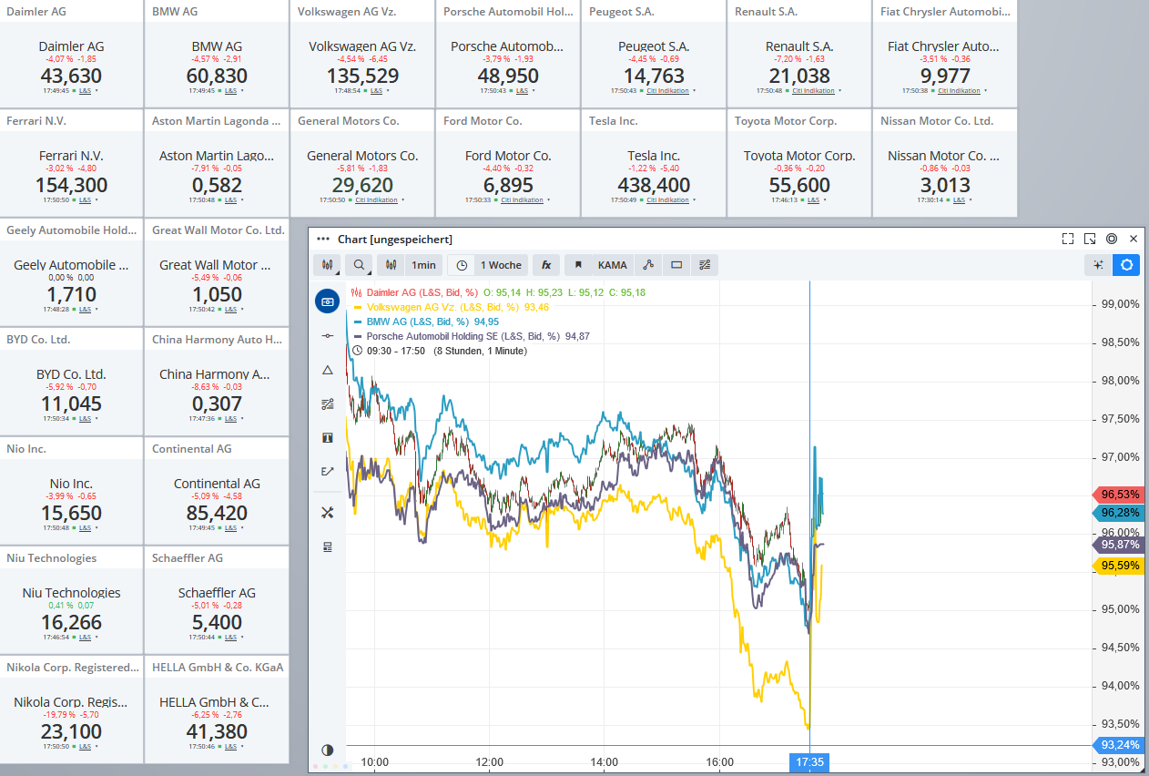Select the Fibonacci lines tool in sidebar
This screenshot has width=1149, height=776.
pos(328,403)
